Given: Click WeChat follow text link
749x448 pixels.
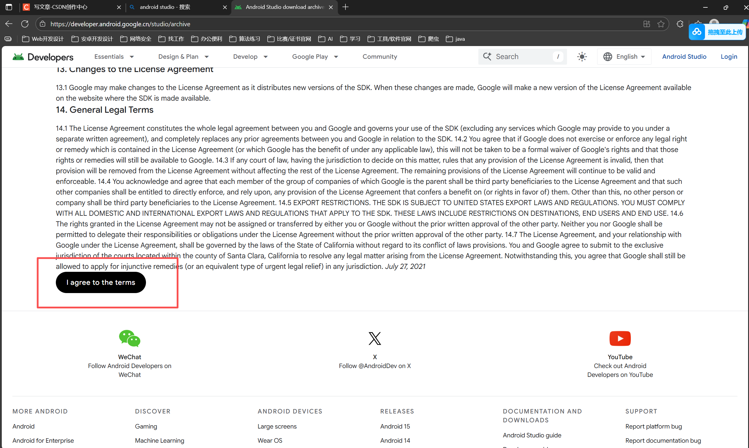Looking at the screenshot, I should (x=130, y=370).
